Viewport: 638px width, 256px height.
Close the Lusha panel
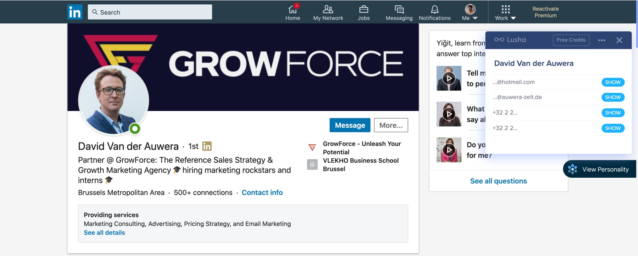[x=619, y=40]
